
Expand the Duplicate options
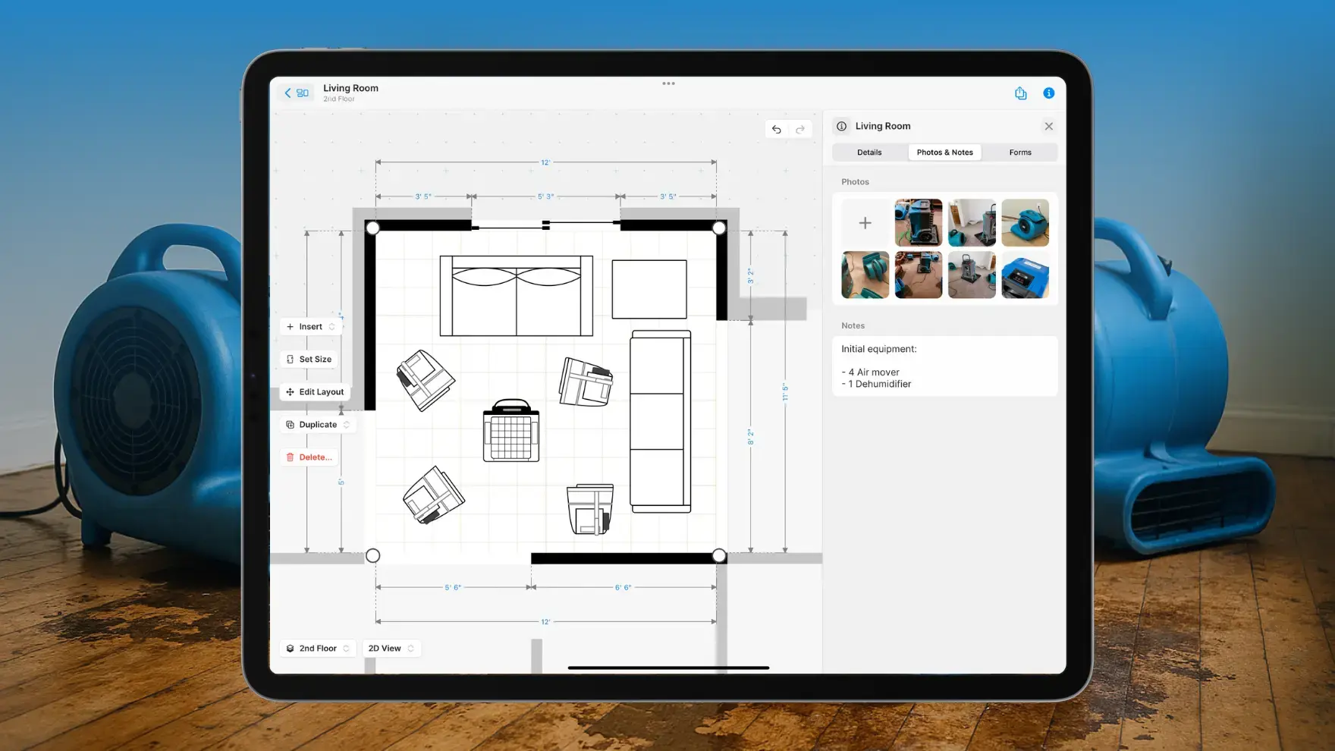click(x=318, y=425)
